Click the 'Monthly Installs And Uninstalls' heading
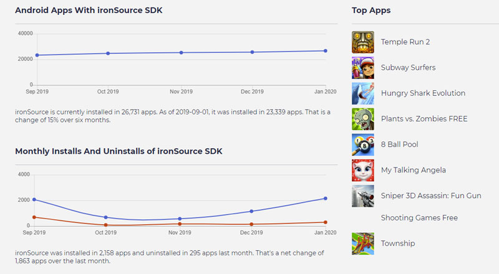This screenshot has height=274, width=499. [119, 151]
